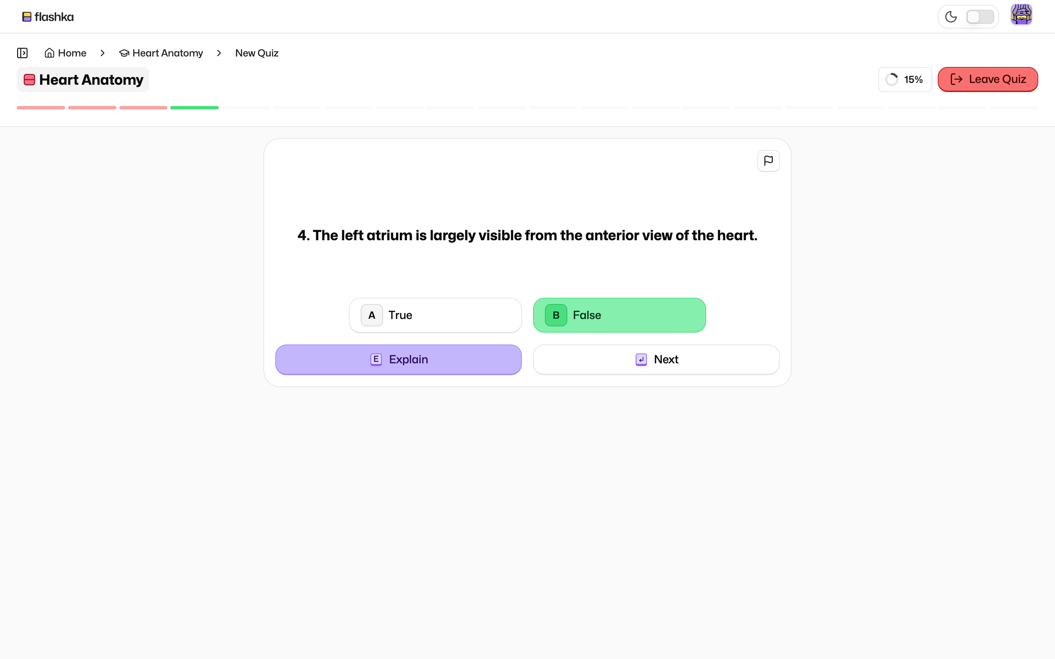
Task: Go to the Next question
Action: coord(656,359)
